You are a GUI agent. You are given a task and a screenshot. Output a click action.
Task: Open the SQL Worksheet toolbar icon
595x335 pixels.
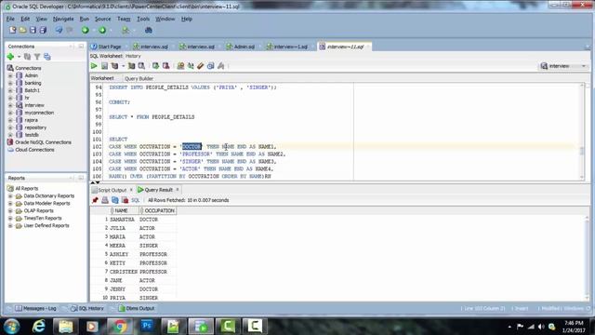(x=126, y=30)
